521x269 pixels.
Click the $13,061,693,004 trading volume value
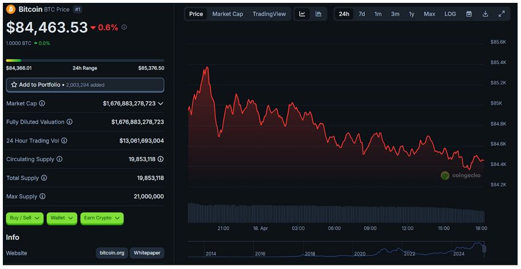click(x=141, y=141)
